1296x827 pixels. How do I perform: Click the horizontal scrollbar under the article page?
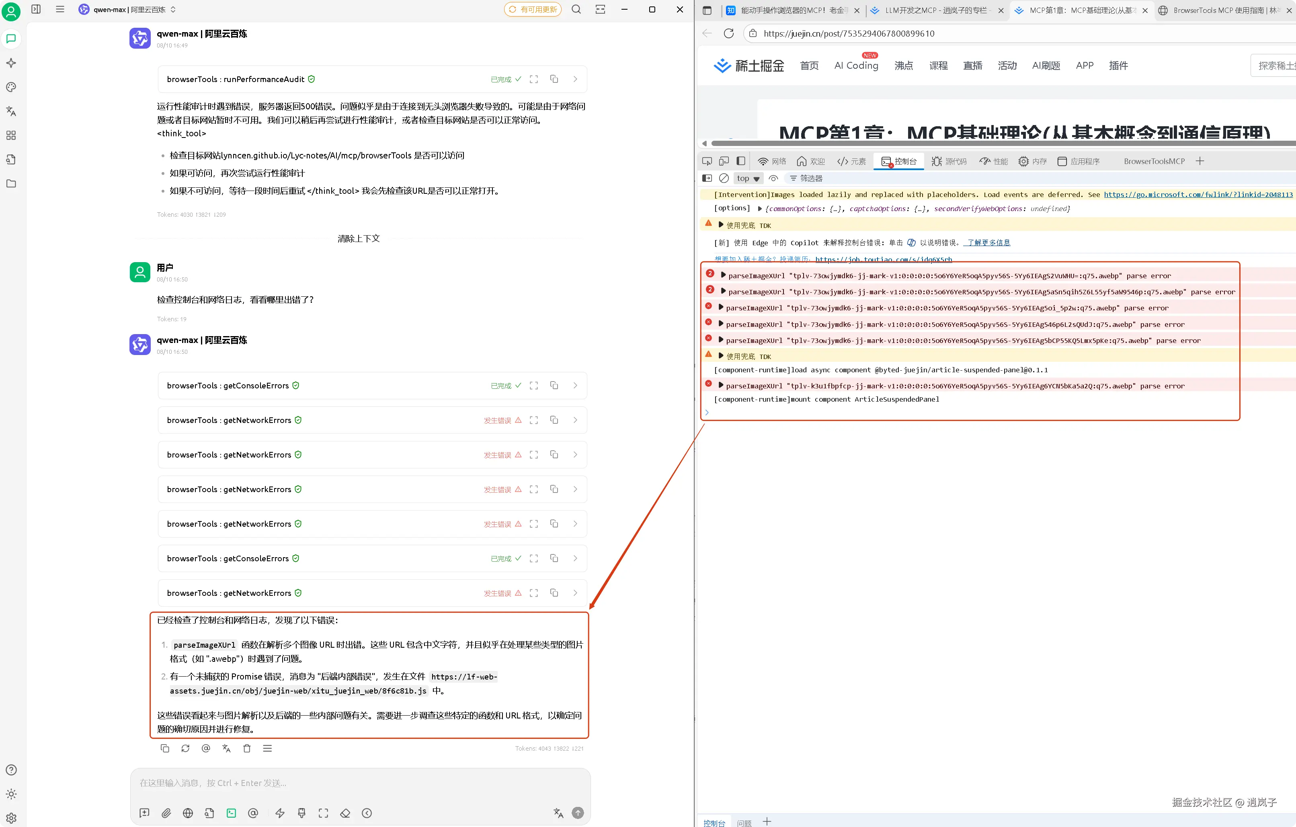tap(996, 143)
